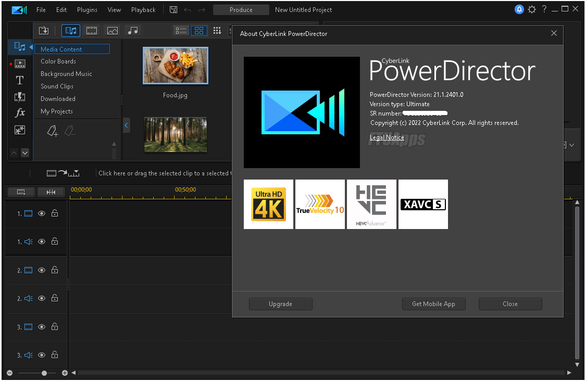Filter library to show videos only
This screenshot has width=585, height=381.
(x=92, y=31)
